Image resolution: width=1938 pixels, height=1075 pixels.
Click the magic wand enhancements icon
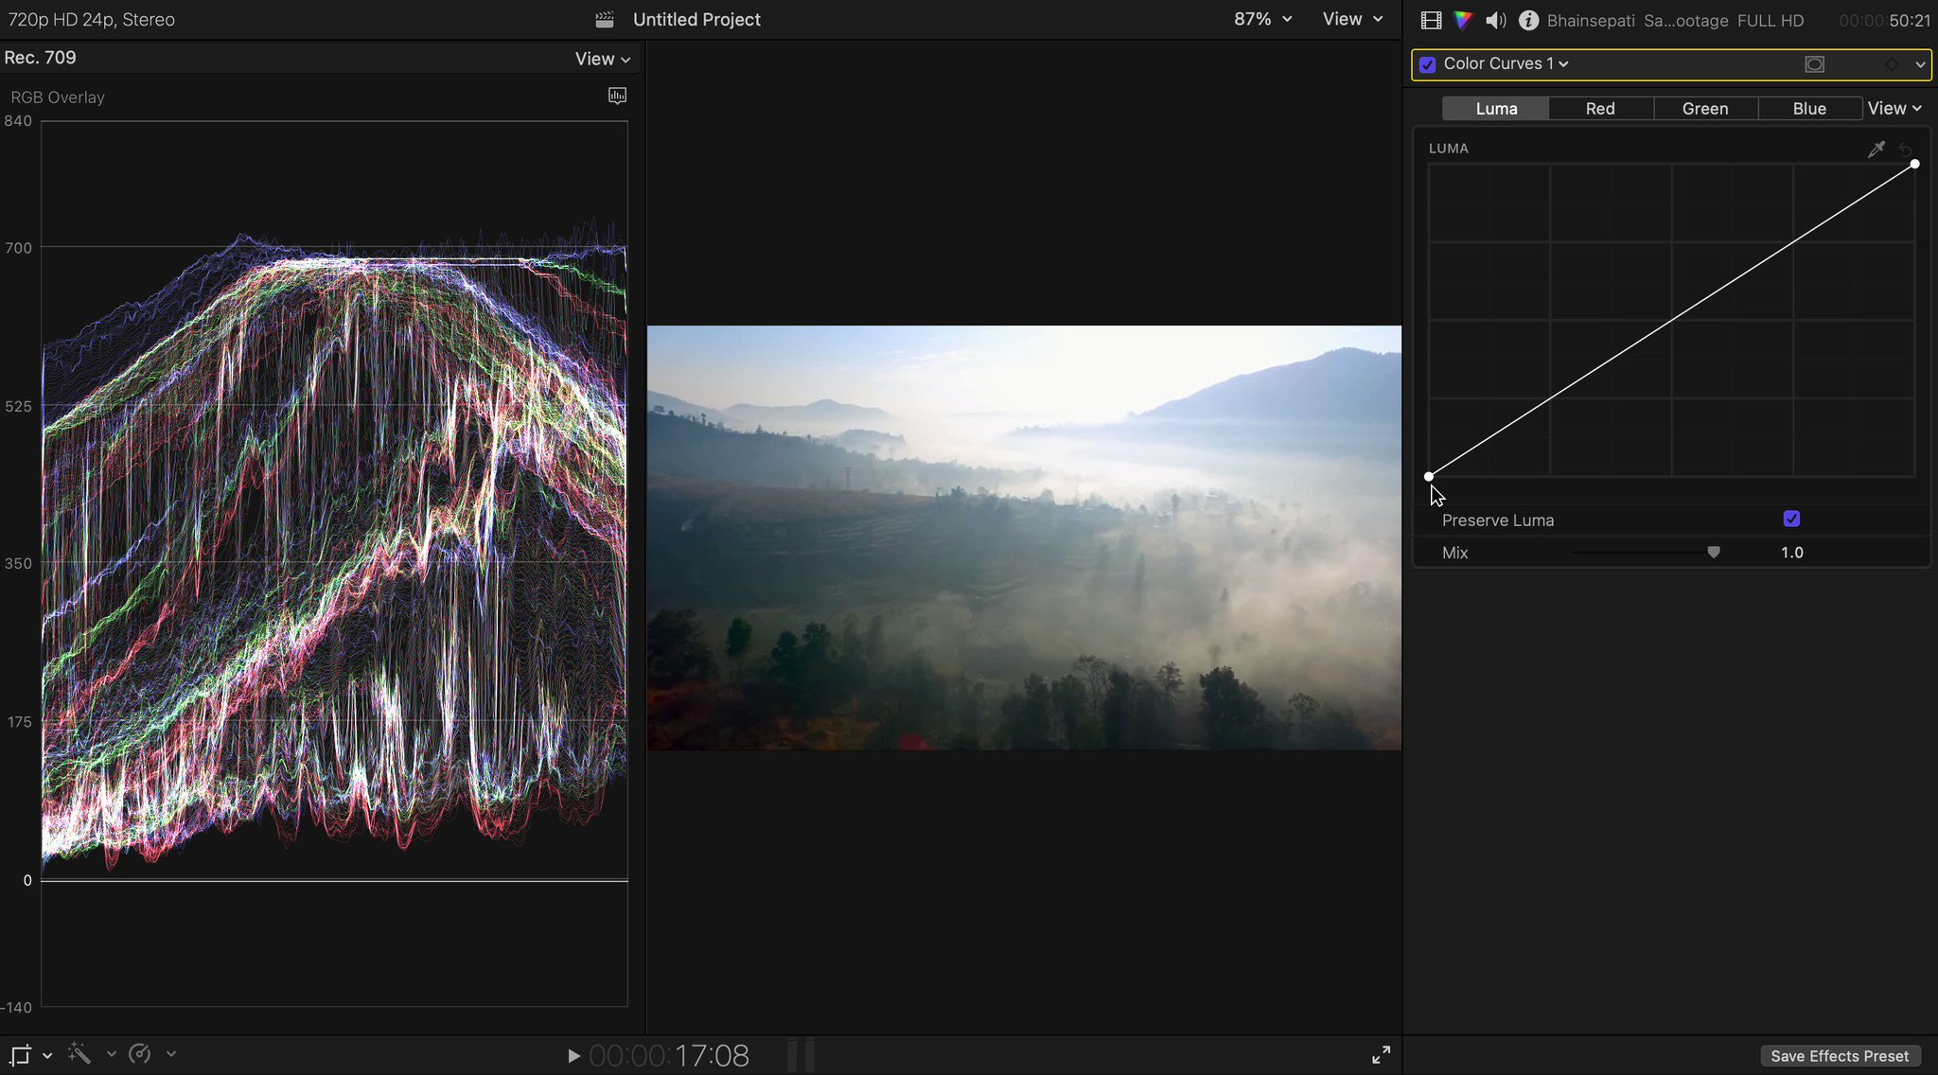tap(79, 1053)
